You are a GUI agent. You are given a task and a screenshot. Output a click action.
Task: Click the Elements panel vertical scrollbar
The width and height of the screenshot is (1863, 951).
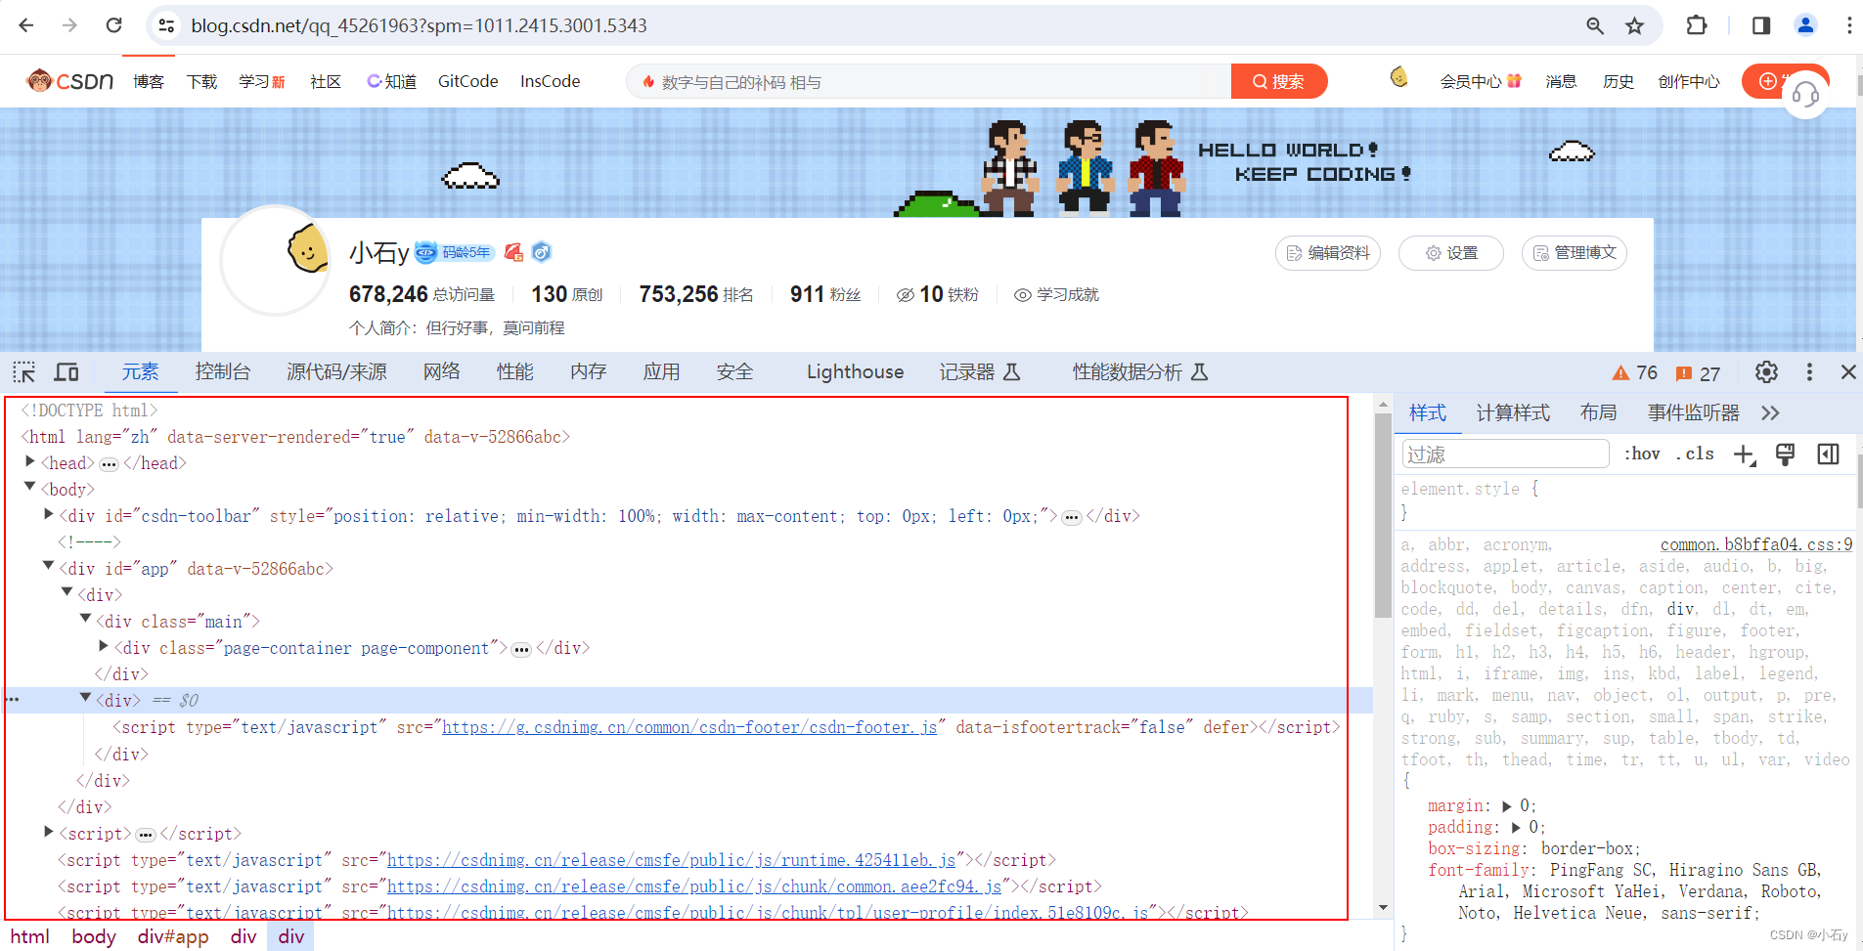tap(1383, 516)
